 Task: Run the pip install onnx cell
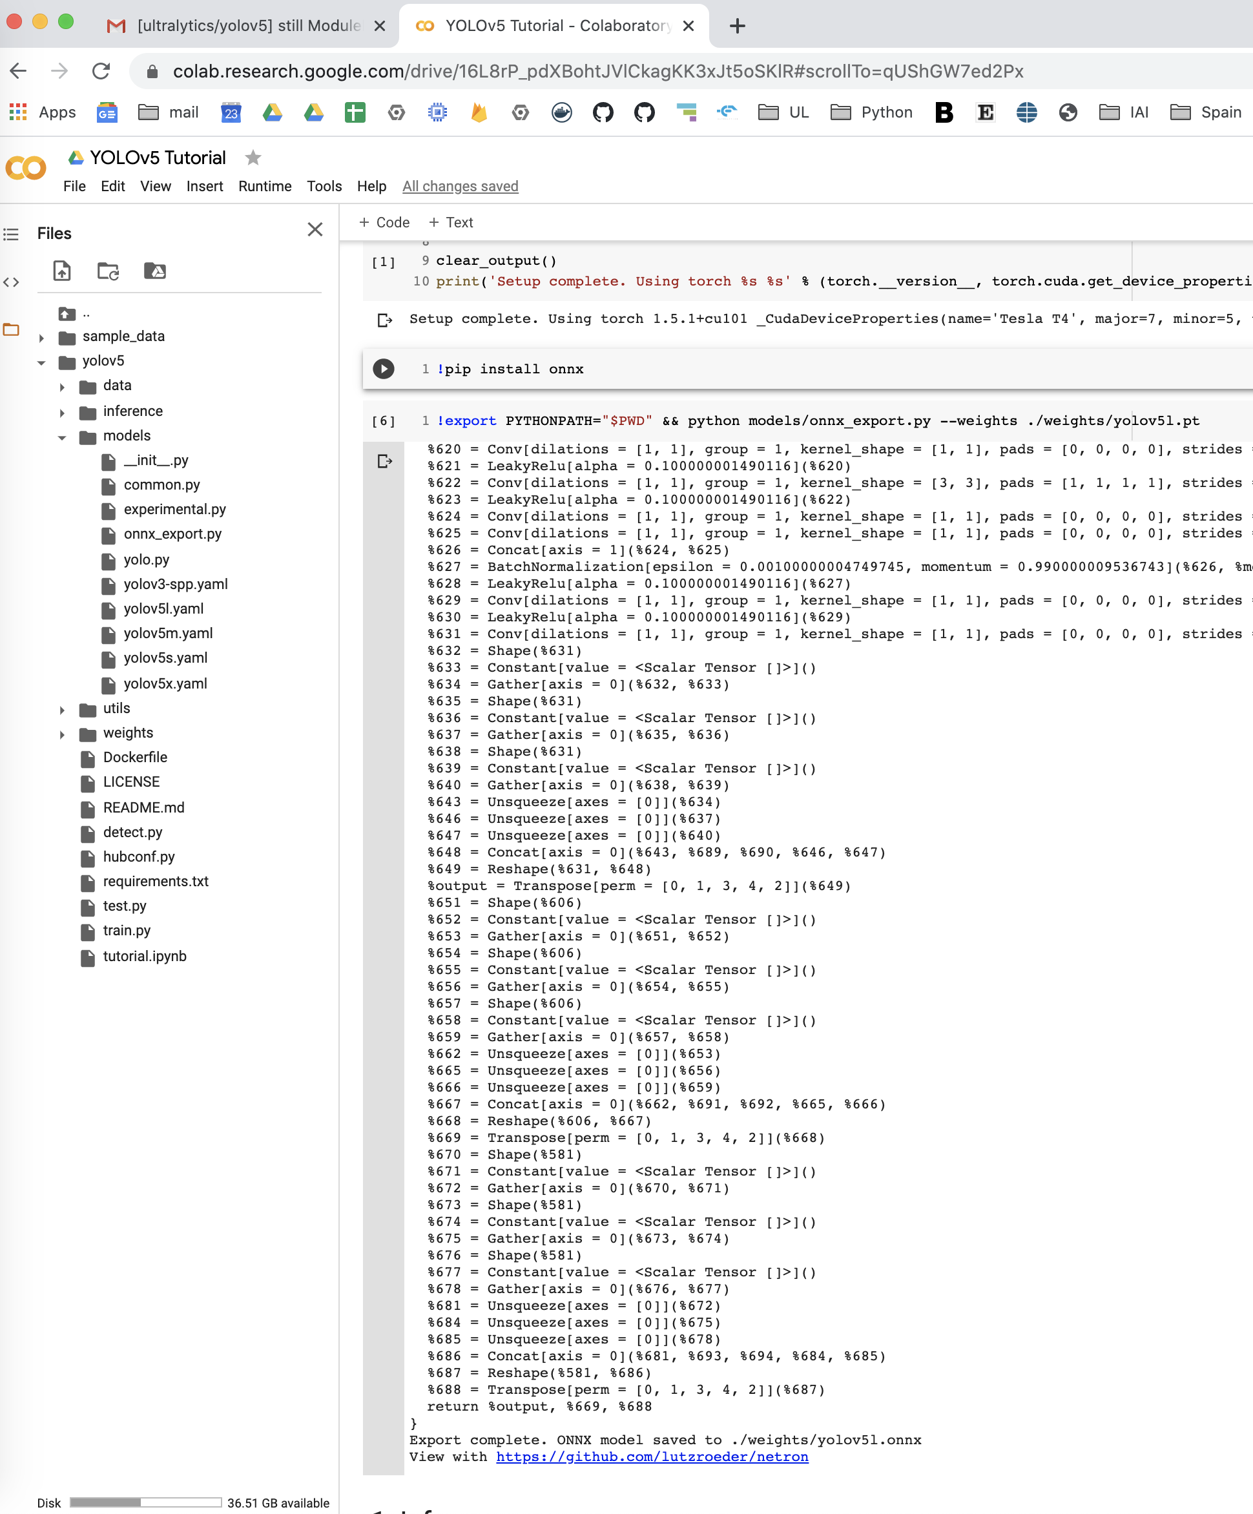pos(383,368)
